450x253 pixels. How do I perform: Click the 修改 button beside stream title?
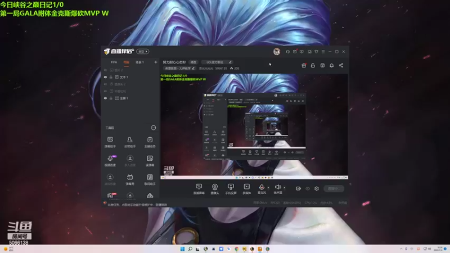[x=193, y=62]
